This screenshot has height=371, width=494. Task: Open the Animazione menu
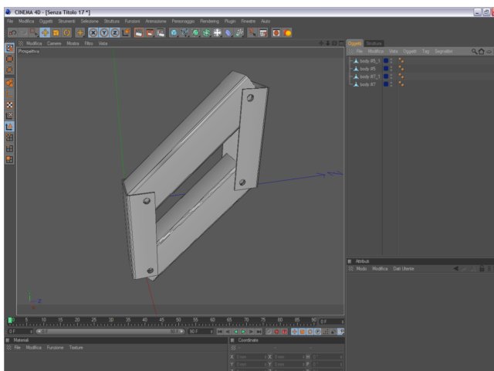pos(156,21)
